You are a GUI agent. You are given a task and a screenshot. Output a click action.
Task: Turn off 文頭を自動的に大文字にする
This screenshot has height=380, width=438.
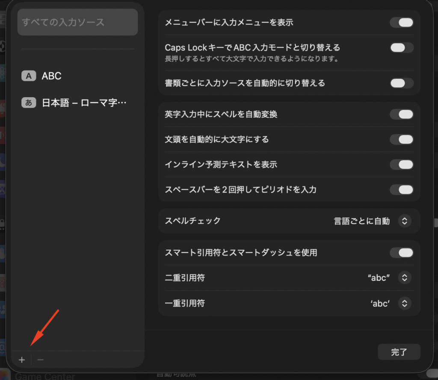point(401,140)
